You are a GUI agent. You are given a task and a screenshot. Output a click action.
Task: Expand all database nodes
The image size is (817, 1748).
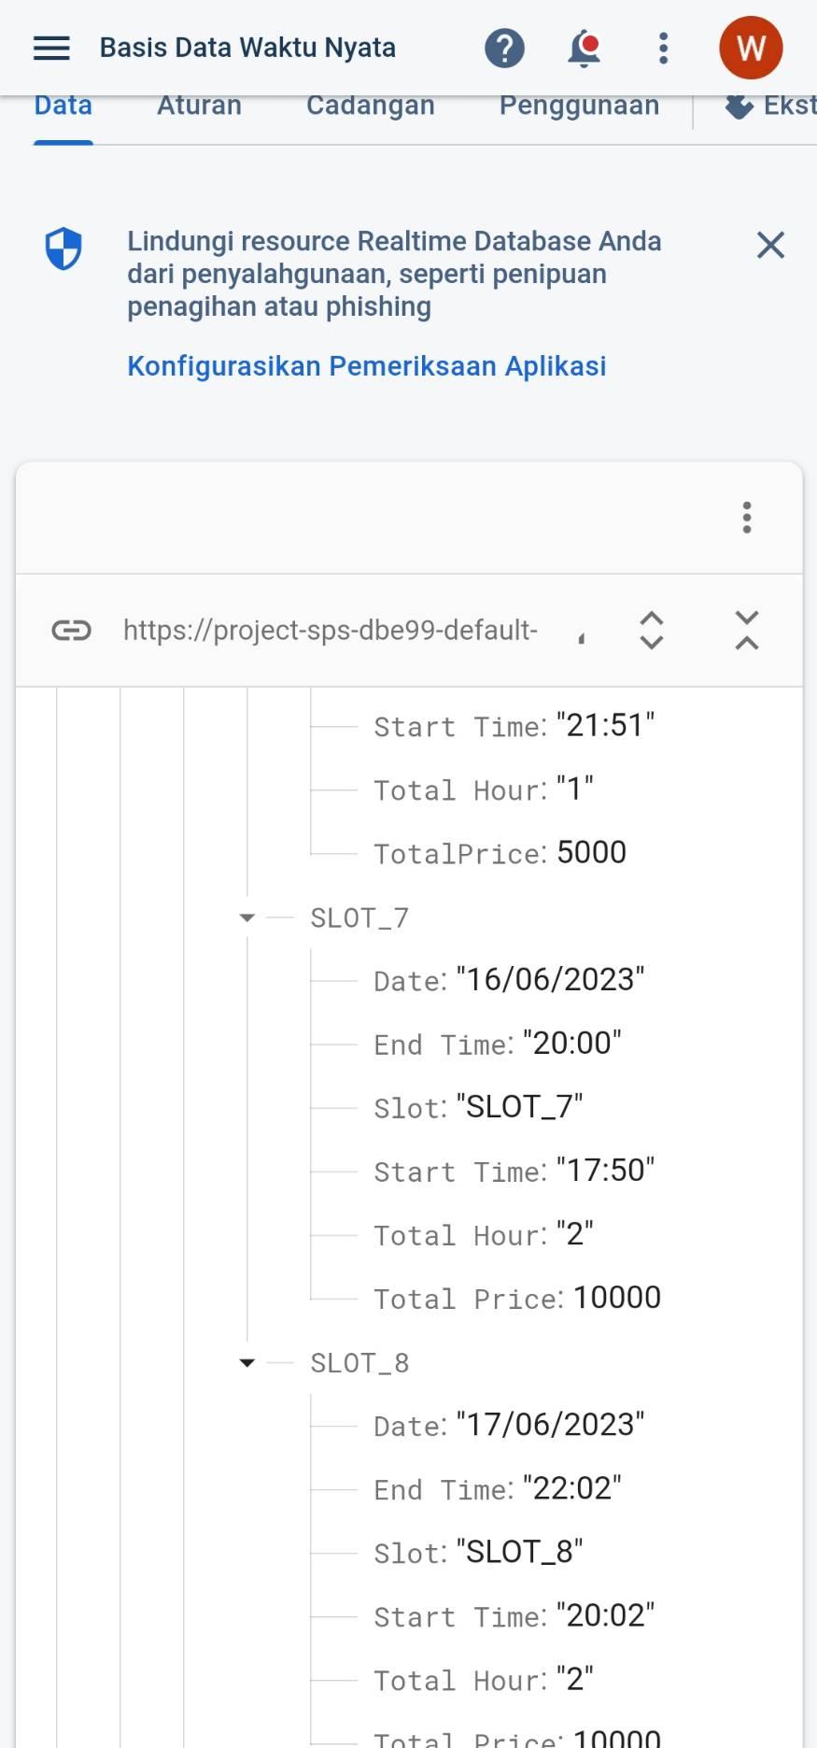point(651,631)
